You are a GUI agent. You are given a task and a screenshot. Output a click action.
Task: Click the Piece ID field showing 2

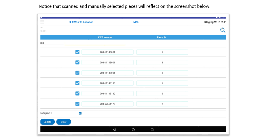click(162, 104)
